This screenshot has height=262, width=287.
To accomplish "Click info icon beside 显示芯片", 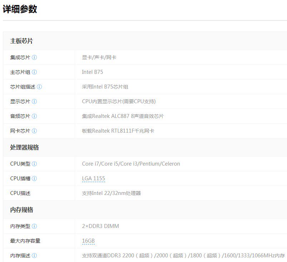I will (34, 101).
